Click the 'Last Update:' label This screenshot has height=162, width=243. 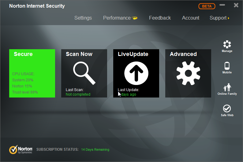pos(129,90)
